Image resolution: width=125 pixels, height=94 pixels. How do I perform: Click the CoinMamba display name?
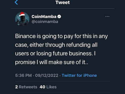44,17
